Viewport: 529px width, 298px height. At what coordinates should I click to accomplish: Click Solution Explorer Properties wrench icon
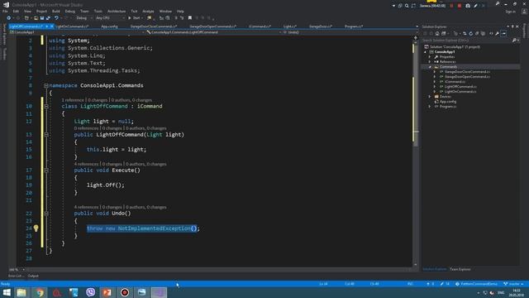pyautogui.click(x=497, y=33)
